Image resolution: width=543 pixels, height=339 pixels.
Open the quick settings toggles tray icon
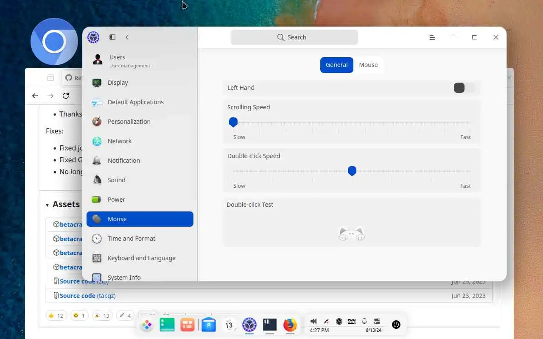377,321
